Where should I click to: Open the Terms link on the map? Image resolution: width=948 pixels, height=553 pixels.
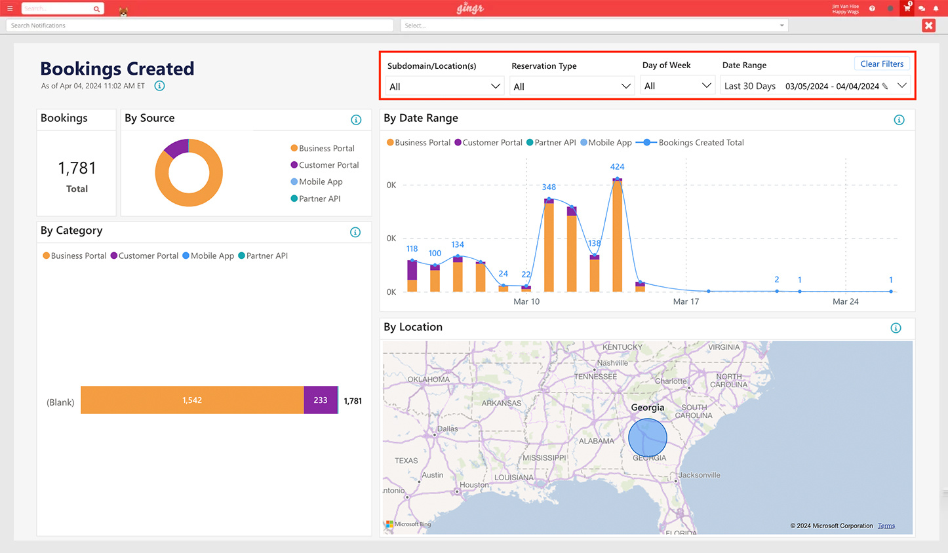tap(886, 526)
